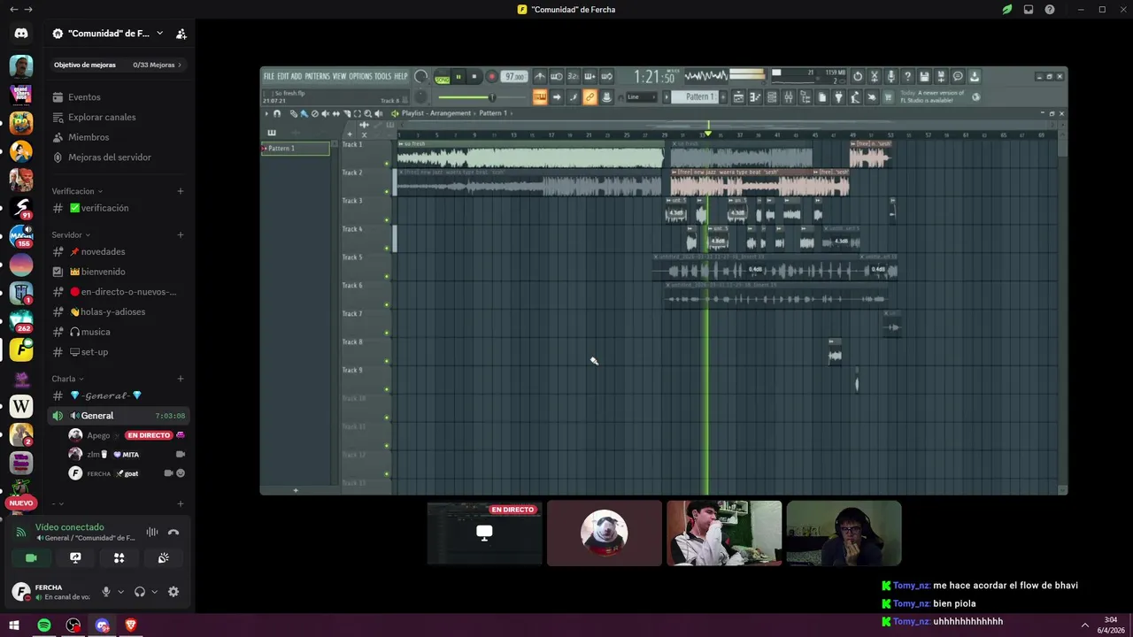Open FL Studio OPTIONS menu

pos(360,77)
